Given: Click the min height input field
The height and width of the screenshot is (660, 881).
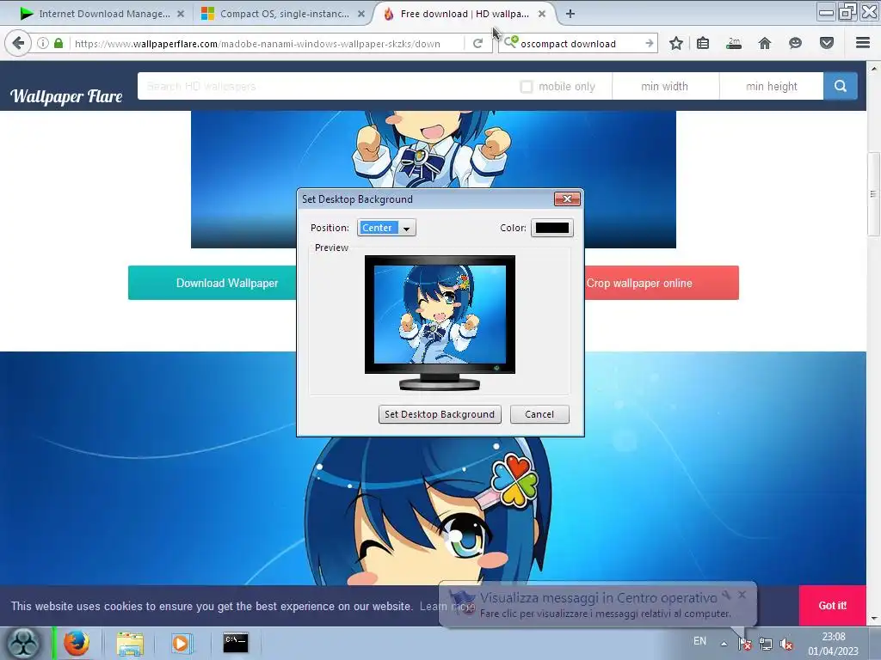Looking at the screenshot, I should point(772,87).
